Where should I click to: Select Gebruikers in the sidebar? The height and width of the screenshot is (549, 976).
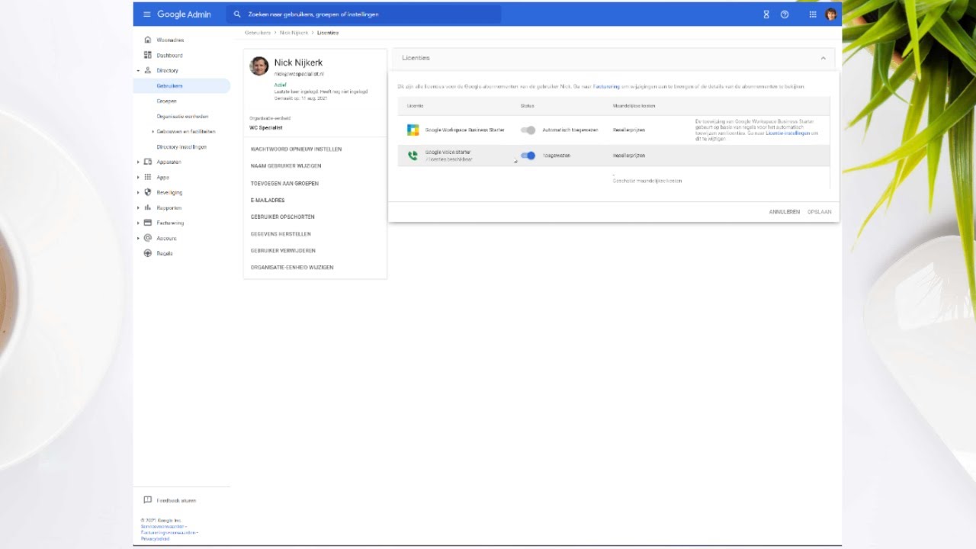pyautogui.click(x=169, y=85)
